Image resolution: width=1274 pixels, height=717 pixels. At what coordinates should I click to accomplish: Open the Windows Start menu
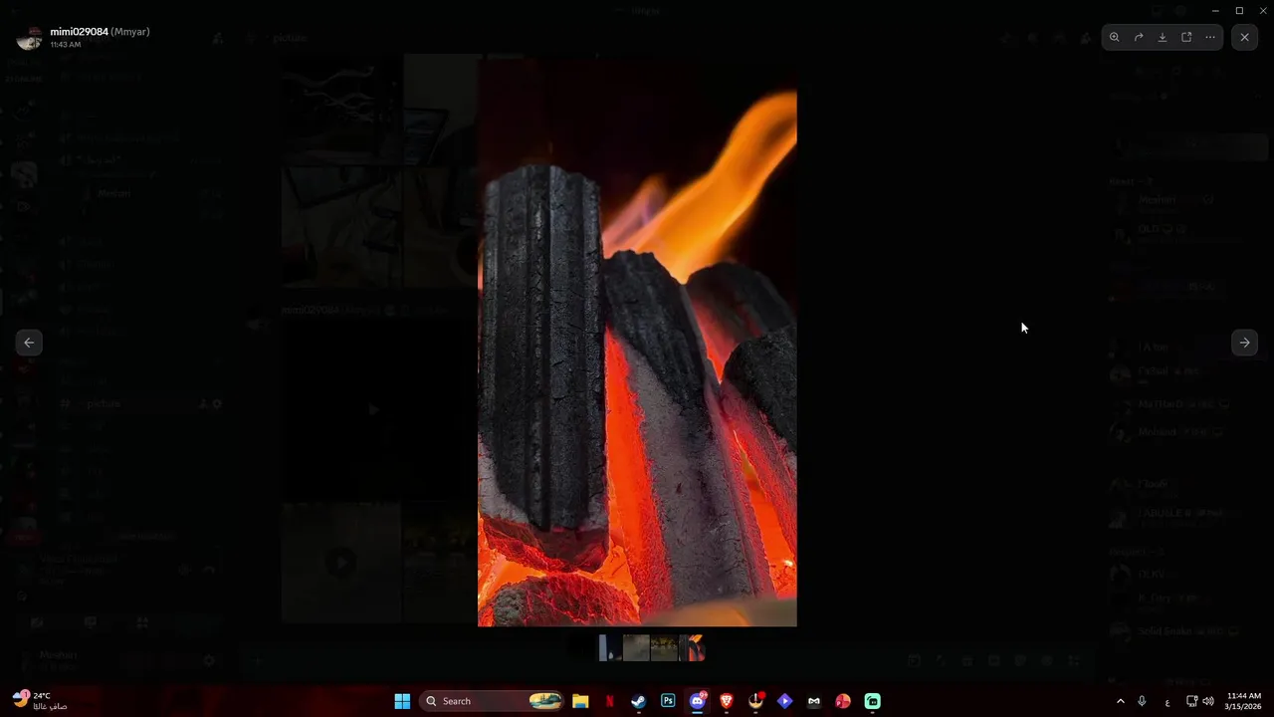(x=402, y=701)
